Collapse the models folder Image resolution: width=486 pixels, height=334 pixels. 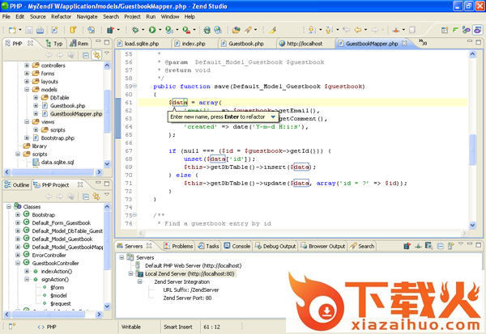[27, 90]
